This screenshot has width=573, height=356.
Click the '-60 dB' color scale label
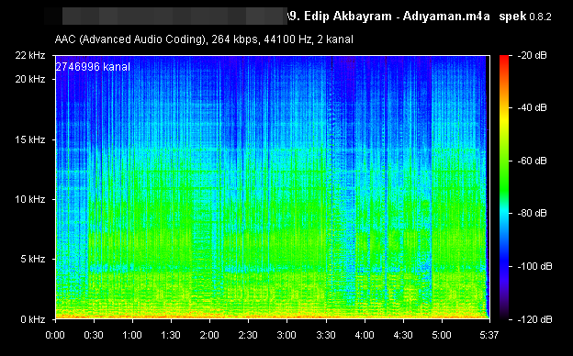click(x=532, y=161)
